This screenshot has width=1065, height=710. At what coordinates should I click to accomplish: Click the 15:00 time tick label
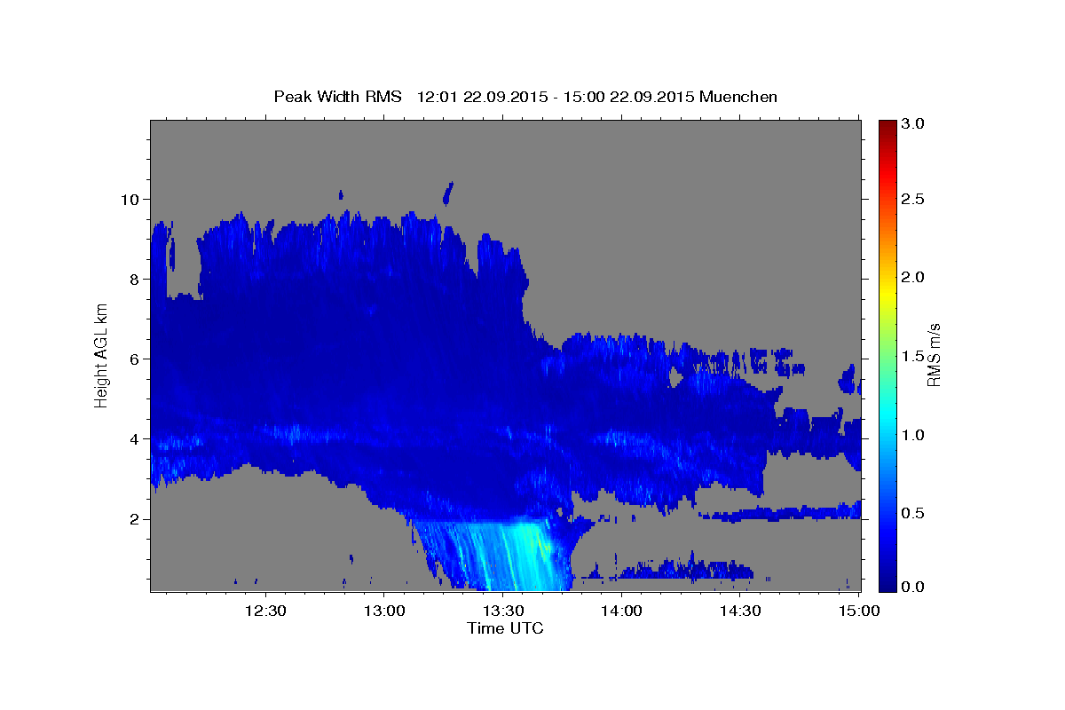click(x=859, y=611)
